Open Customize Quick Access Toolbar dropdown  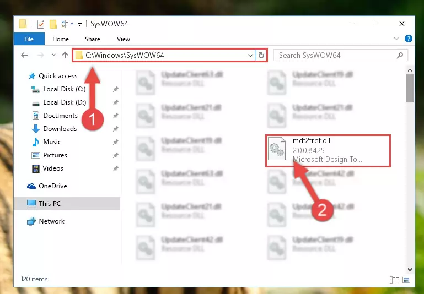pos(79,25)
